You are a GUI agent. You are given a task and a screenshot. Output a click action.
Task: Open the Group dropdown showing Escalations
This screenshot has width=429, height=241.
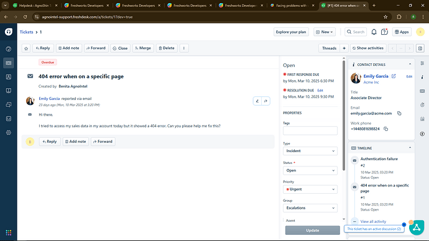tap(310, 208)
